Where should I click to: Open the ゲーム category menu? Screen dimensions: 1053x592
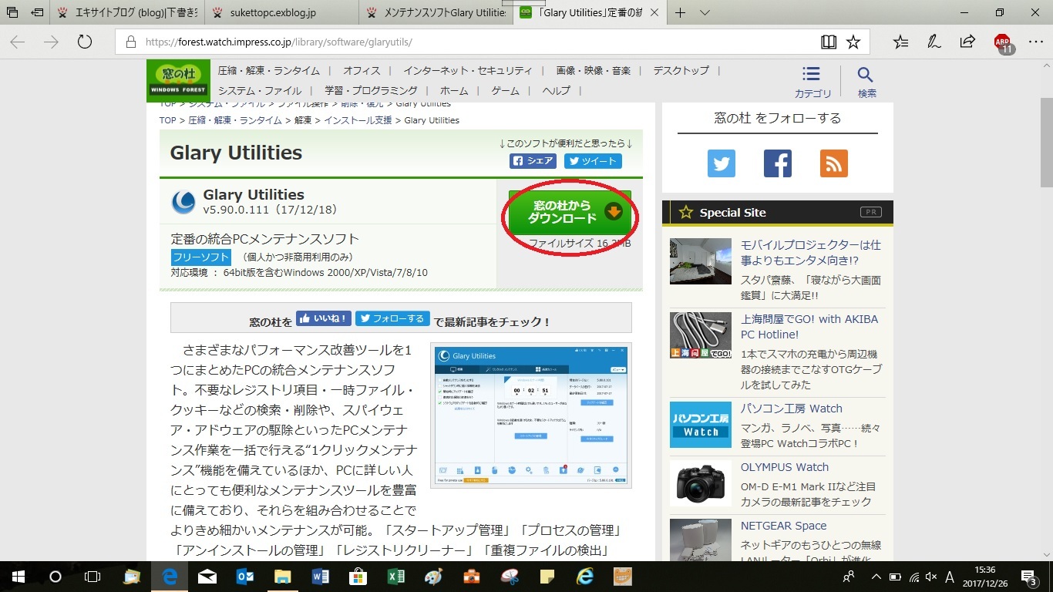[x=505, y=90]
